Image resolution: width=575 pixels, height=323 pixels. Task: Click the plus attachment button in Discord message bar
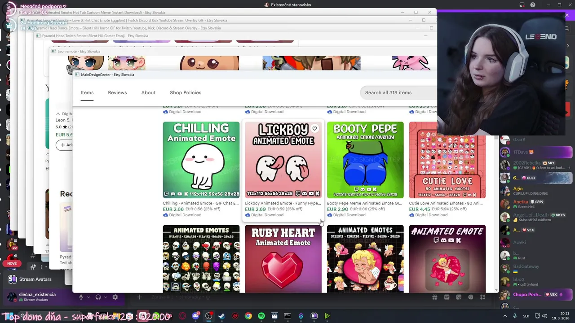click(139, 297)
